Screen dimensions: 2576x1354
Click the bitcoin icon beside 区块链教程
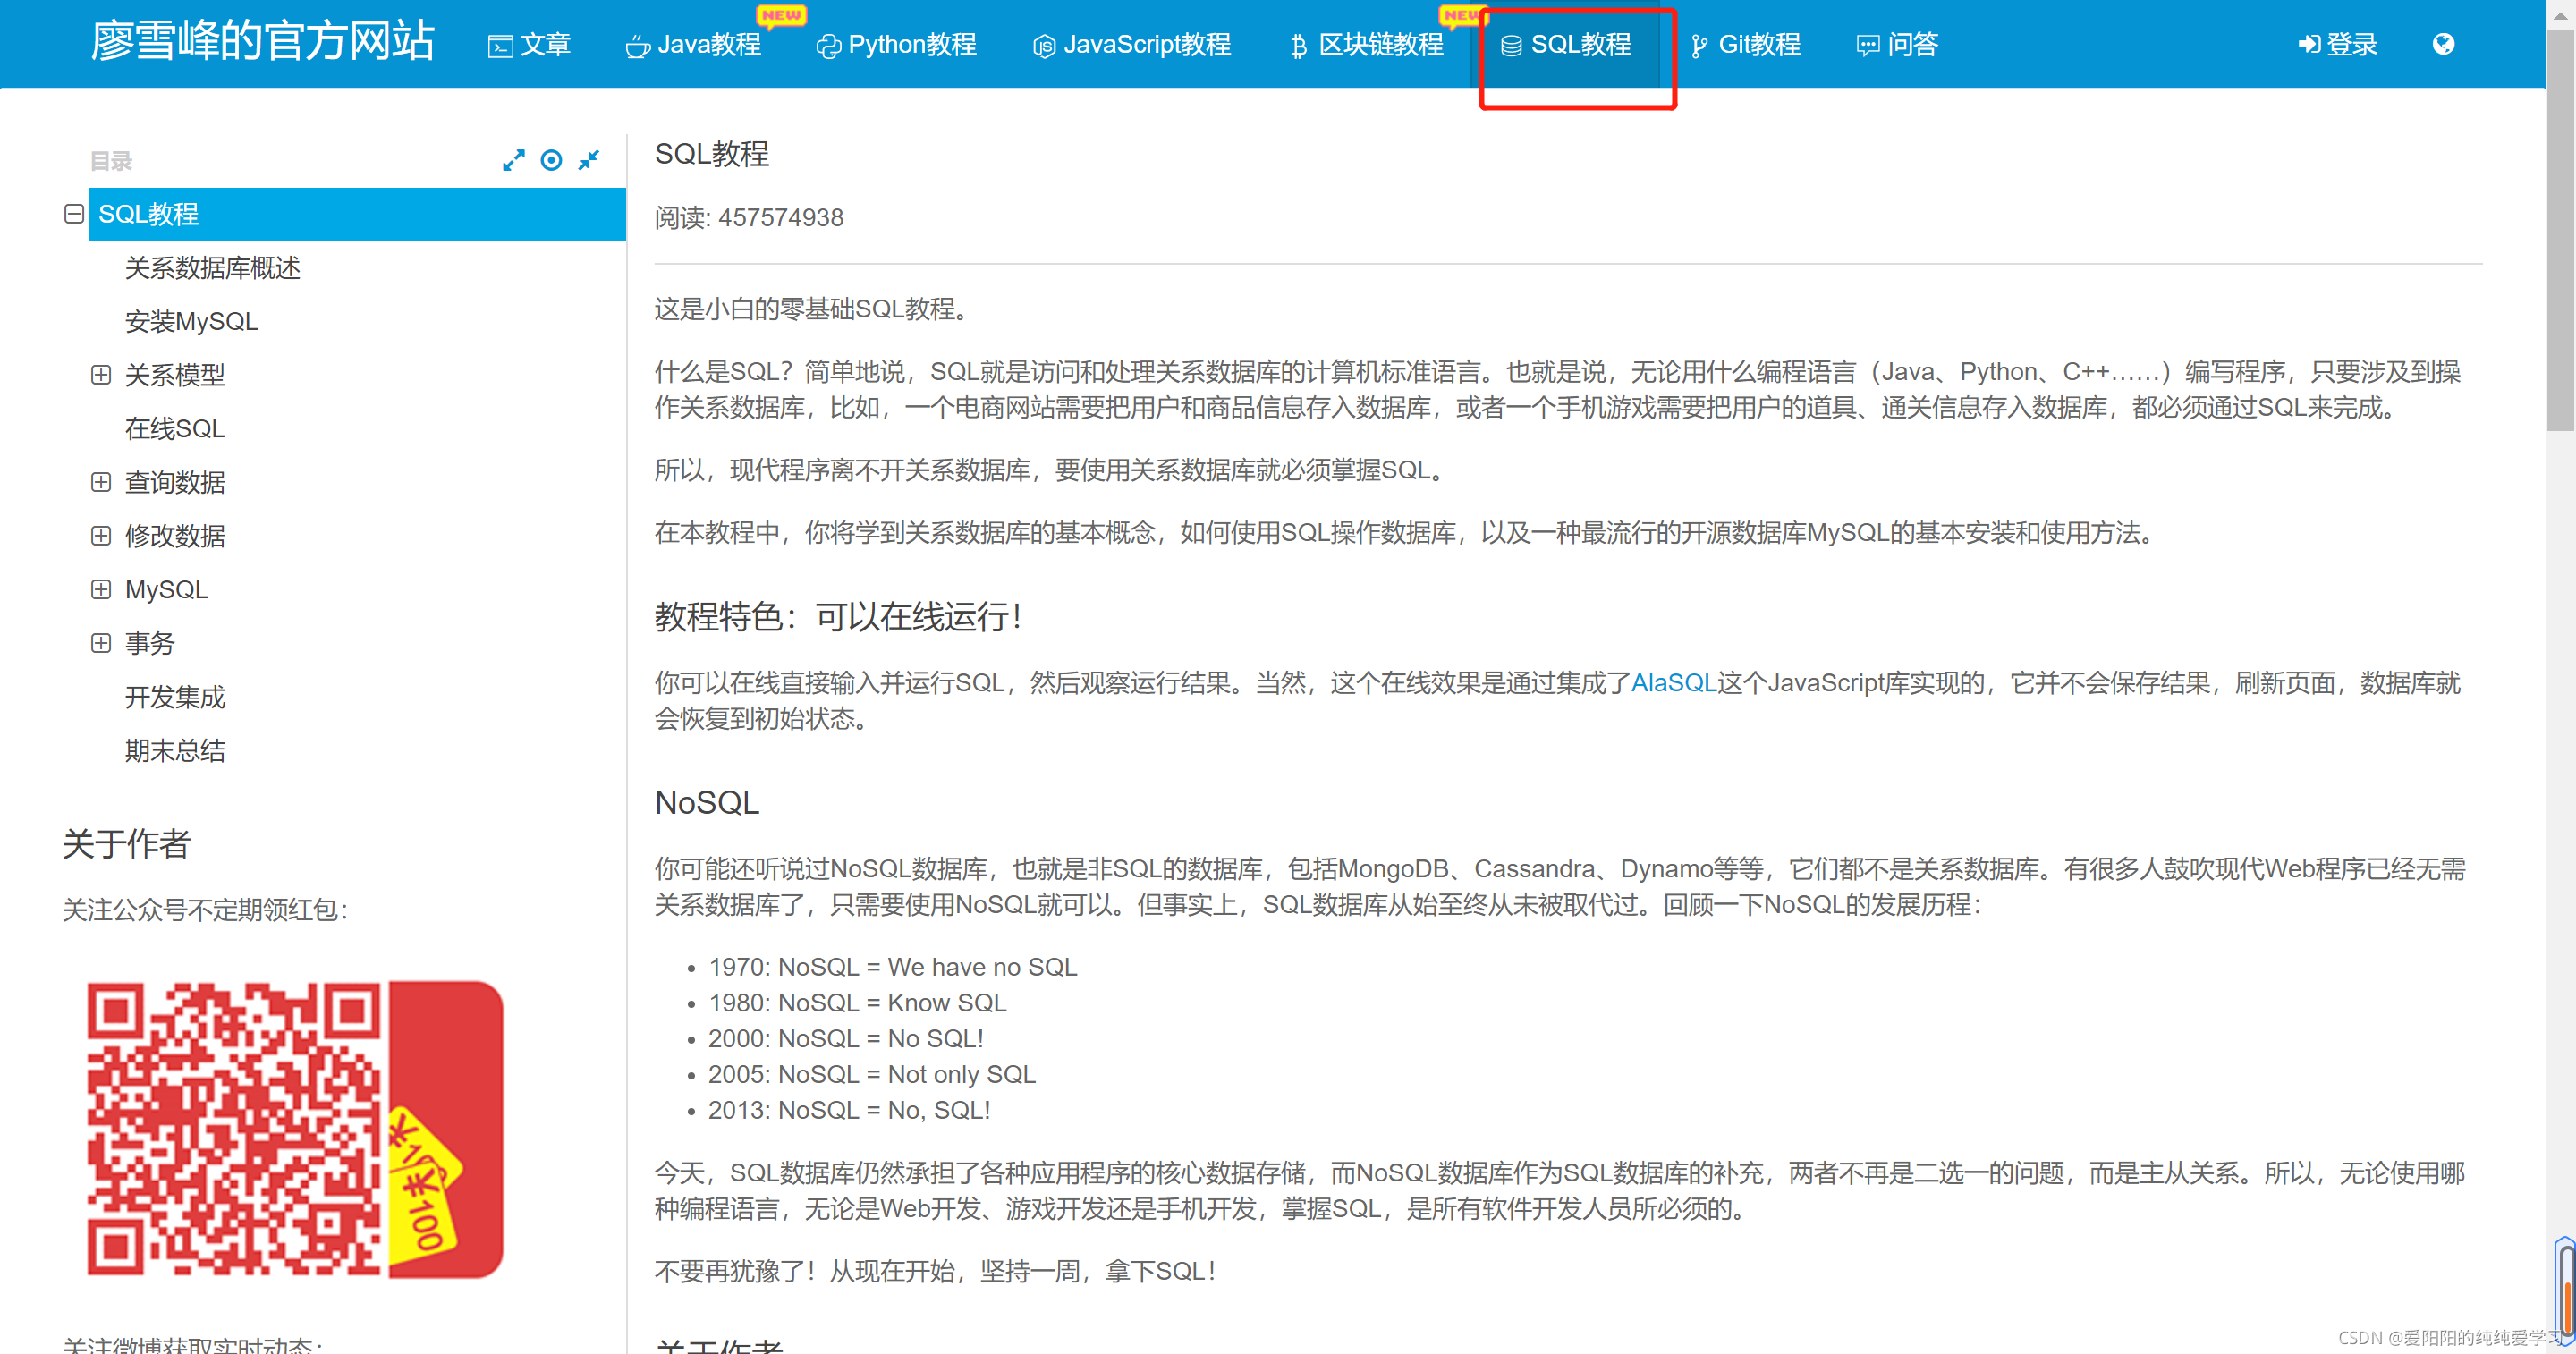[x=1298, y=46]
